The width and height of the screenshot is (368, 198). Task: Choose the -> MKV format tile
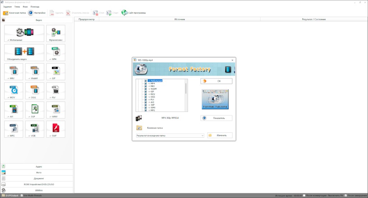click(x=14, y=72)
